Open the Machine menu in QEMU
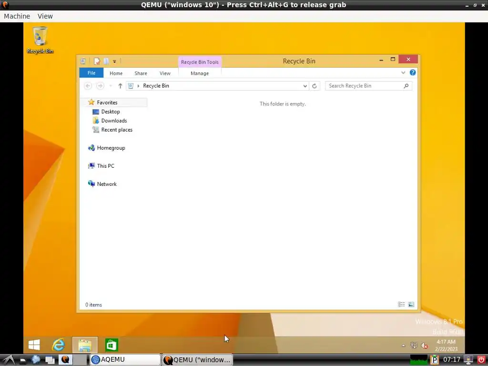The image size is (488, 366). pos(17,16)
